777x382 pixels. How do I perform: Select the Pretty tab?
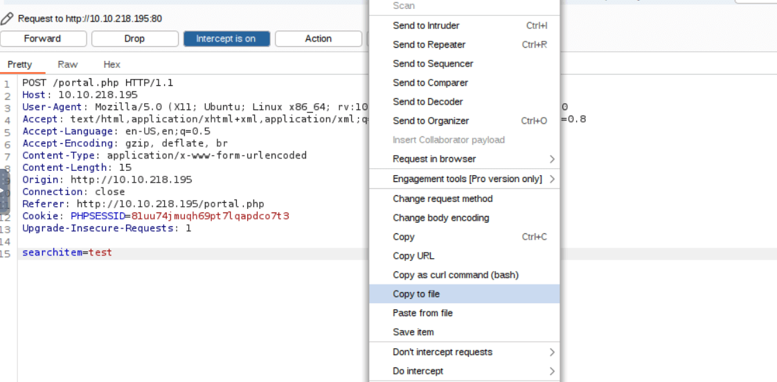[x=20, y=64]
